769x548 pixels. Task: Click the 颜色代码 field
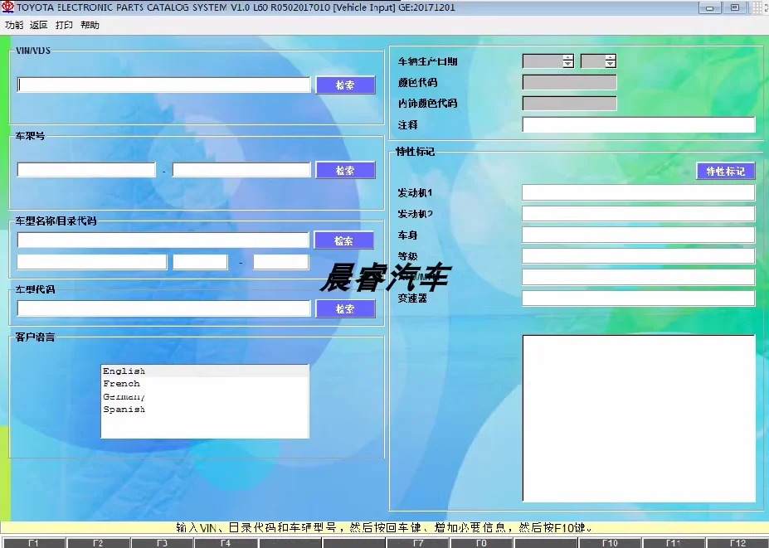pyautogui.click(x=569, y=82)
